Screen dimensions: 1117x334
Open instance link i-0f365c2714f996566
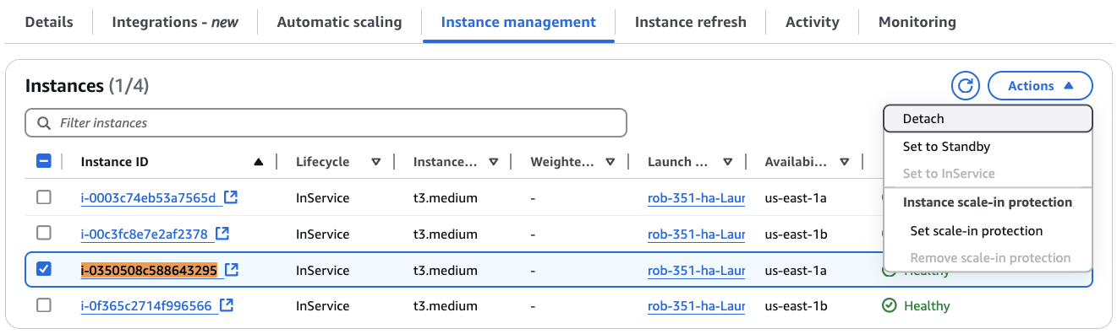(x=146, y=306)
